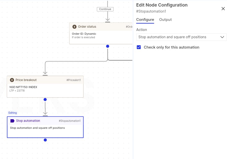The height and width of the screenshot is (159, 227).
Task: Click the gray input handle atop Stop automation node
Action: 45,116
